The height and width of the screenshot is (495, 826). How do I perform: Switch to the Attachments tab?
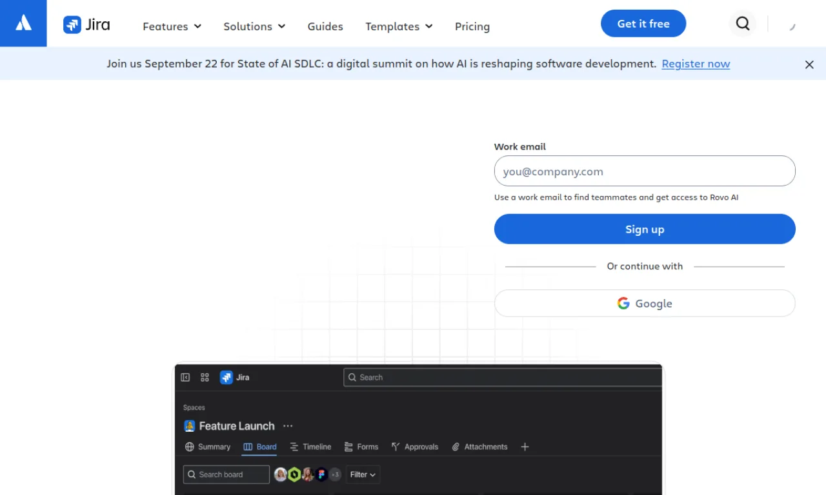pos(479,447)
